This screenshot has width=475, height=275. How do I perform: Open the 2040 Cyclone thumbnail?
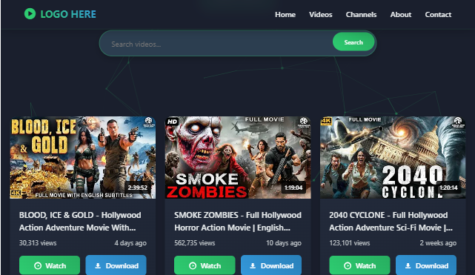click(393, 157)
